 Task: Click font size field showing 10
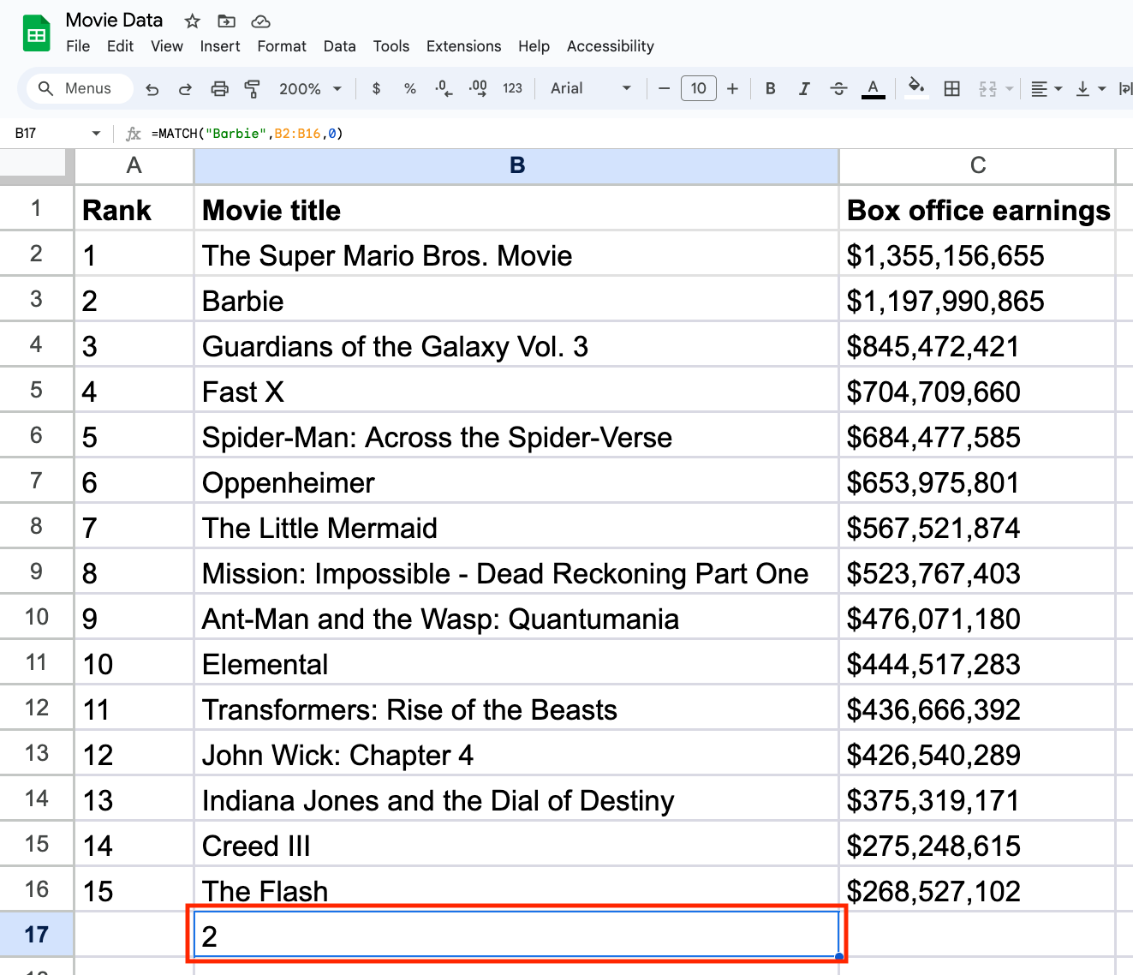tap(699, 88)
